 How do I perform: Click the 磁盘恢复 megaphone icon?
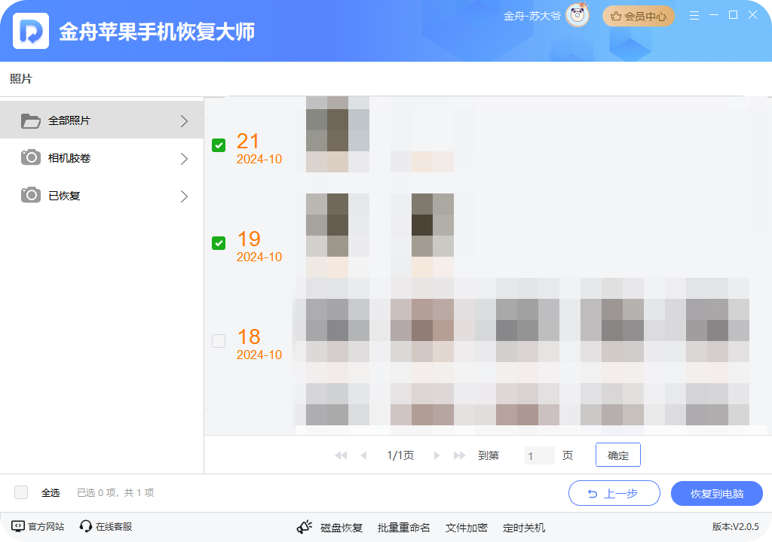tap(305, 528)
